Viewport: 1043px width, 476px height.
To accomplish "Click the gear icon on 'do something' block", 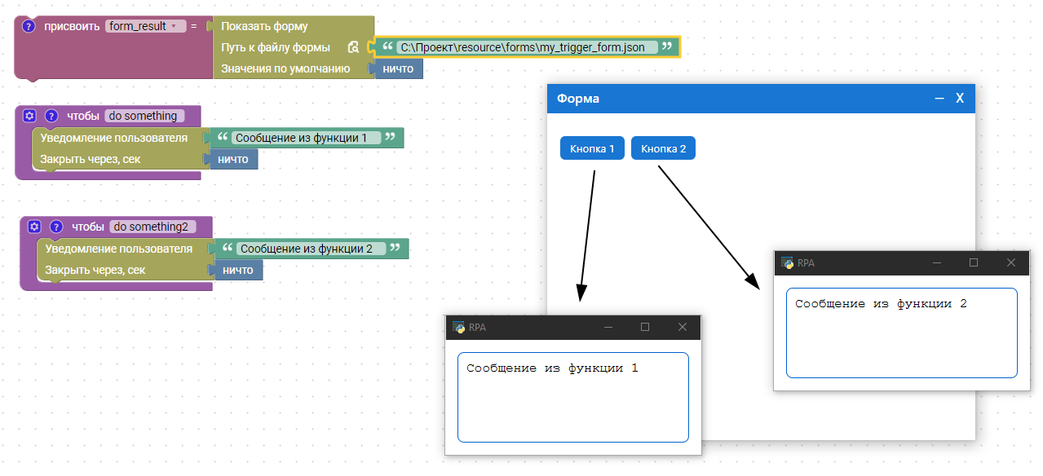I will [30, 116].
